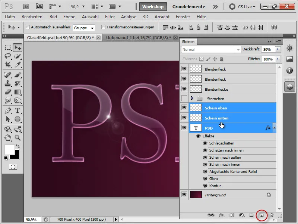Select the Move tool in toolbox
298x224 pixels.
point(18,47)
